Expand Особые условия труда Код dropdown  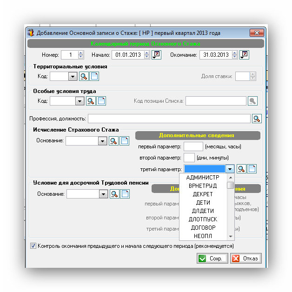tap(79, 101)
